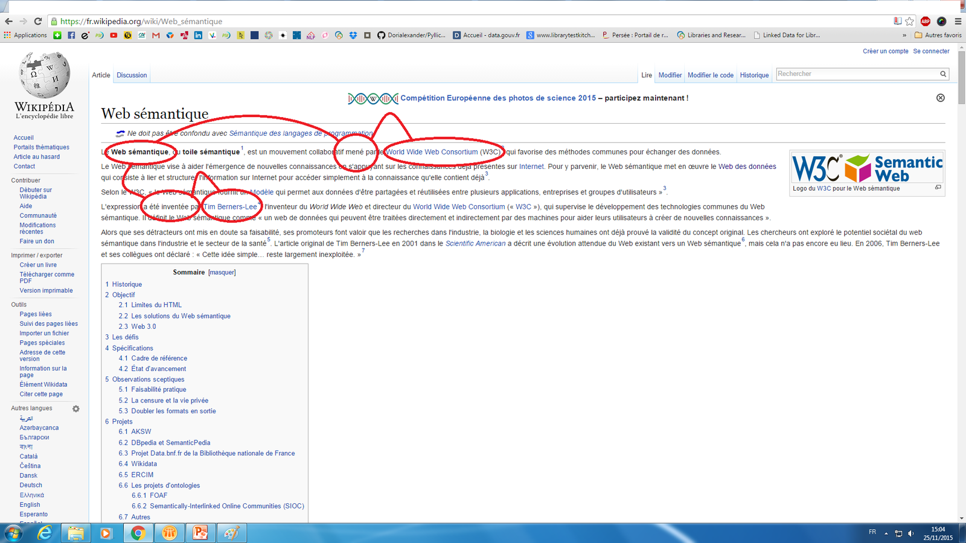
Task: Show hidden bookmarks with the overflow chevron
Action: (904, 35)
